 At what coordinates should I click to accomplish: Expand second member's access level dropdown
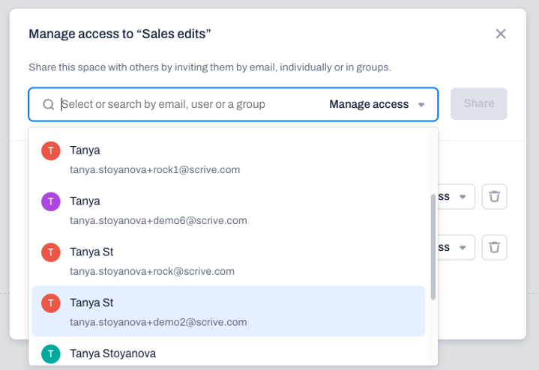[457, 247]
